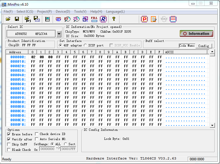
Task: Click the hex view scroll up arrow
Action: [212, 51]
